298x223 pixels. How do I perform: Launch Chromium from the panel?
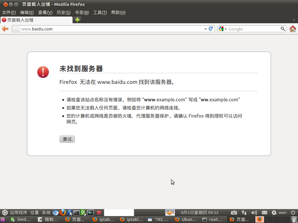[56, 213]
